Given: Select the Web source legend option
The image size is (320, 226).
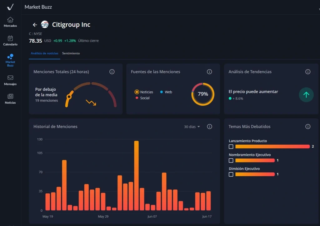Looking at the screenshot, I should (x=166, y=92).
